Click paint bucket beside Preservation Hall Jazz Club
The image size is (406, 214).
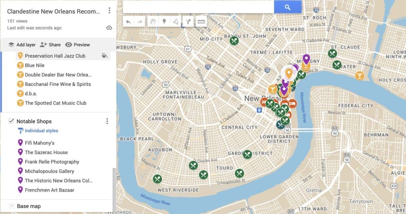[104, 56]
